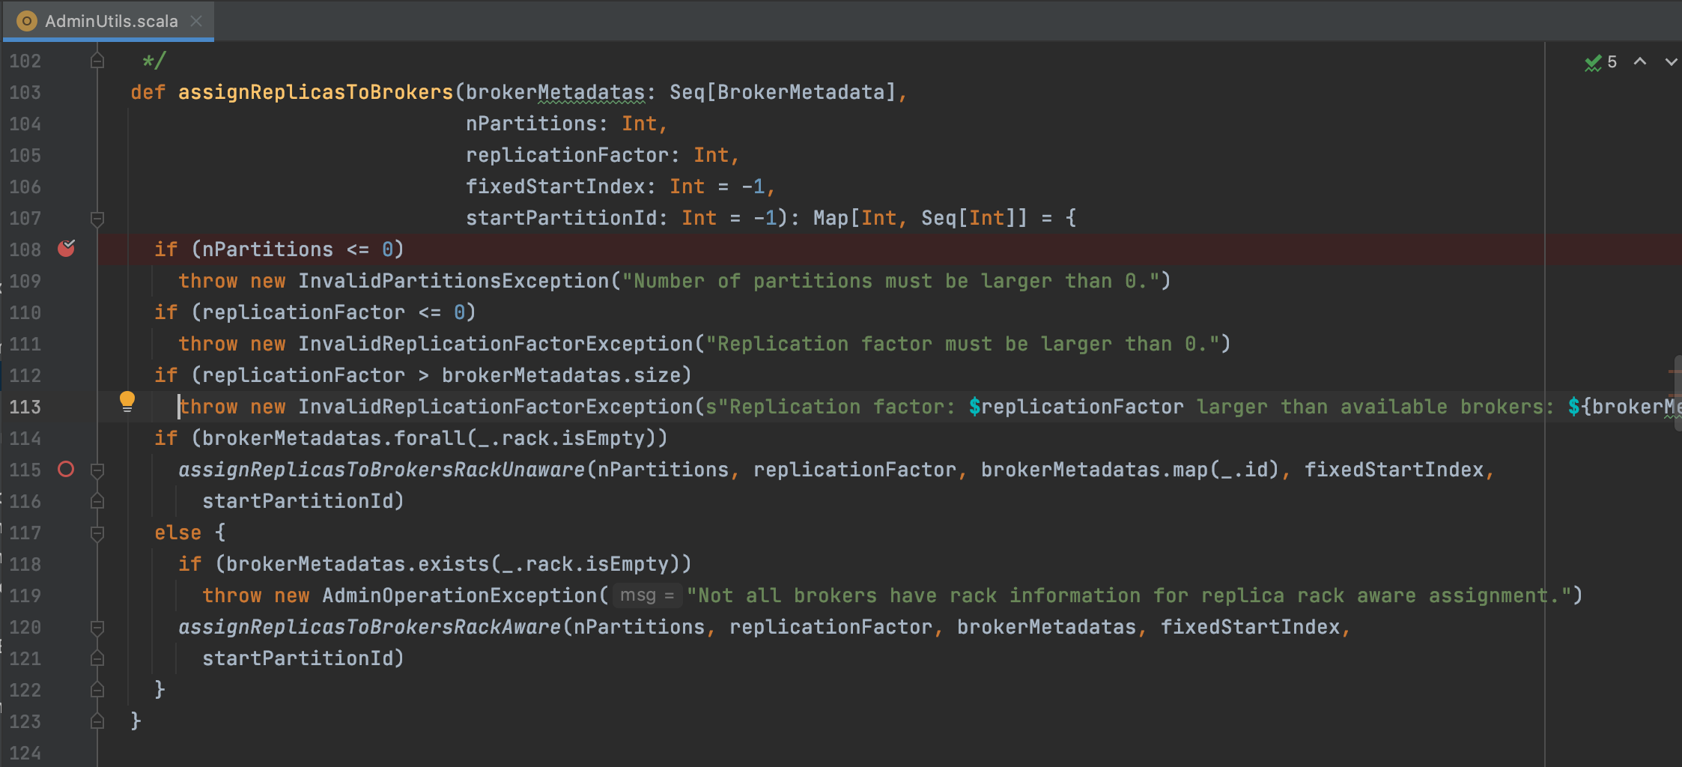Click AdminOperationException on line 119

(460, 595)
